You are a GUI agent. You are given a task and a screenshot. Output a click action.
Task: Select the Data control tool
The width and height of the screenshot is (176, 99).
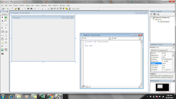pyautogui.click(x=6, y=50)
